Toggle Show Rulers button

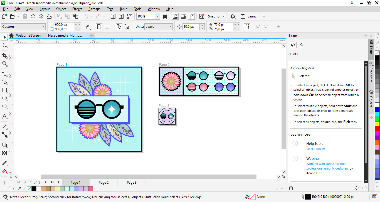tap(175, 16)
